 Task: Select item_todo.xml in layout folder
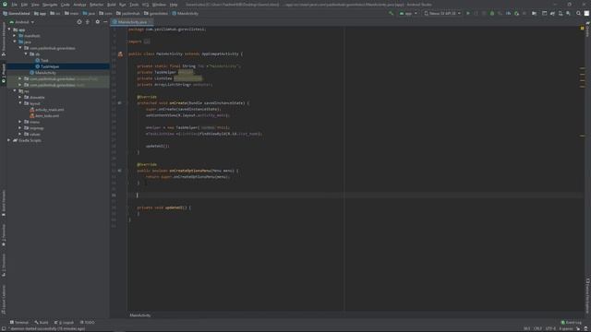pyautogui.click(x=44, y=115)
